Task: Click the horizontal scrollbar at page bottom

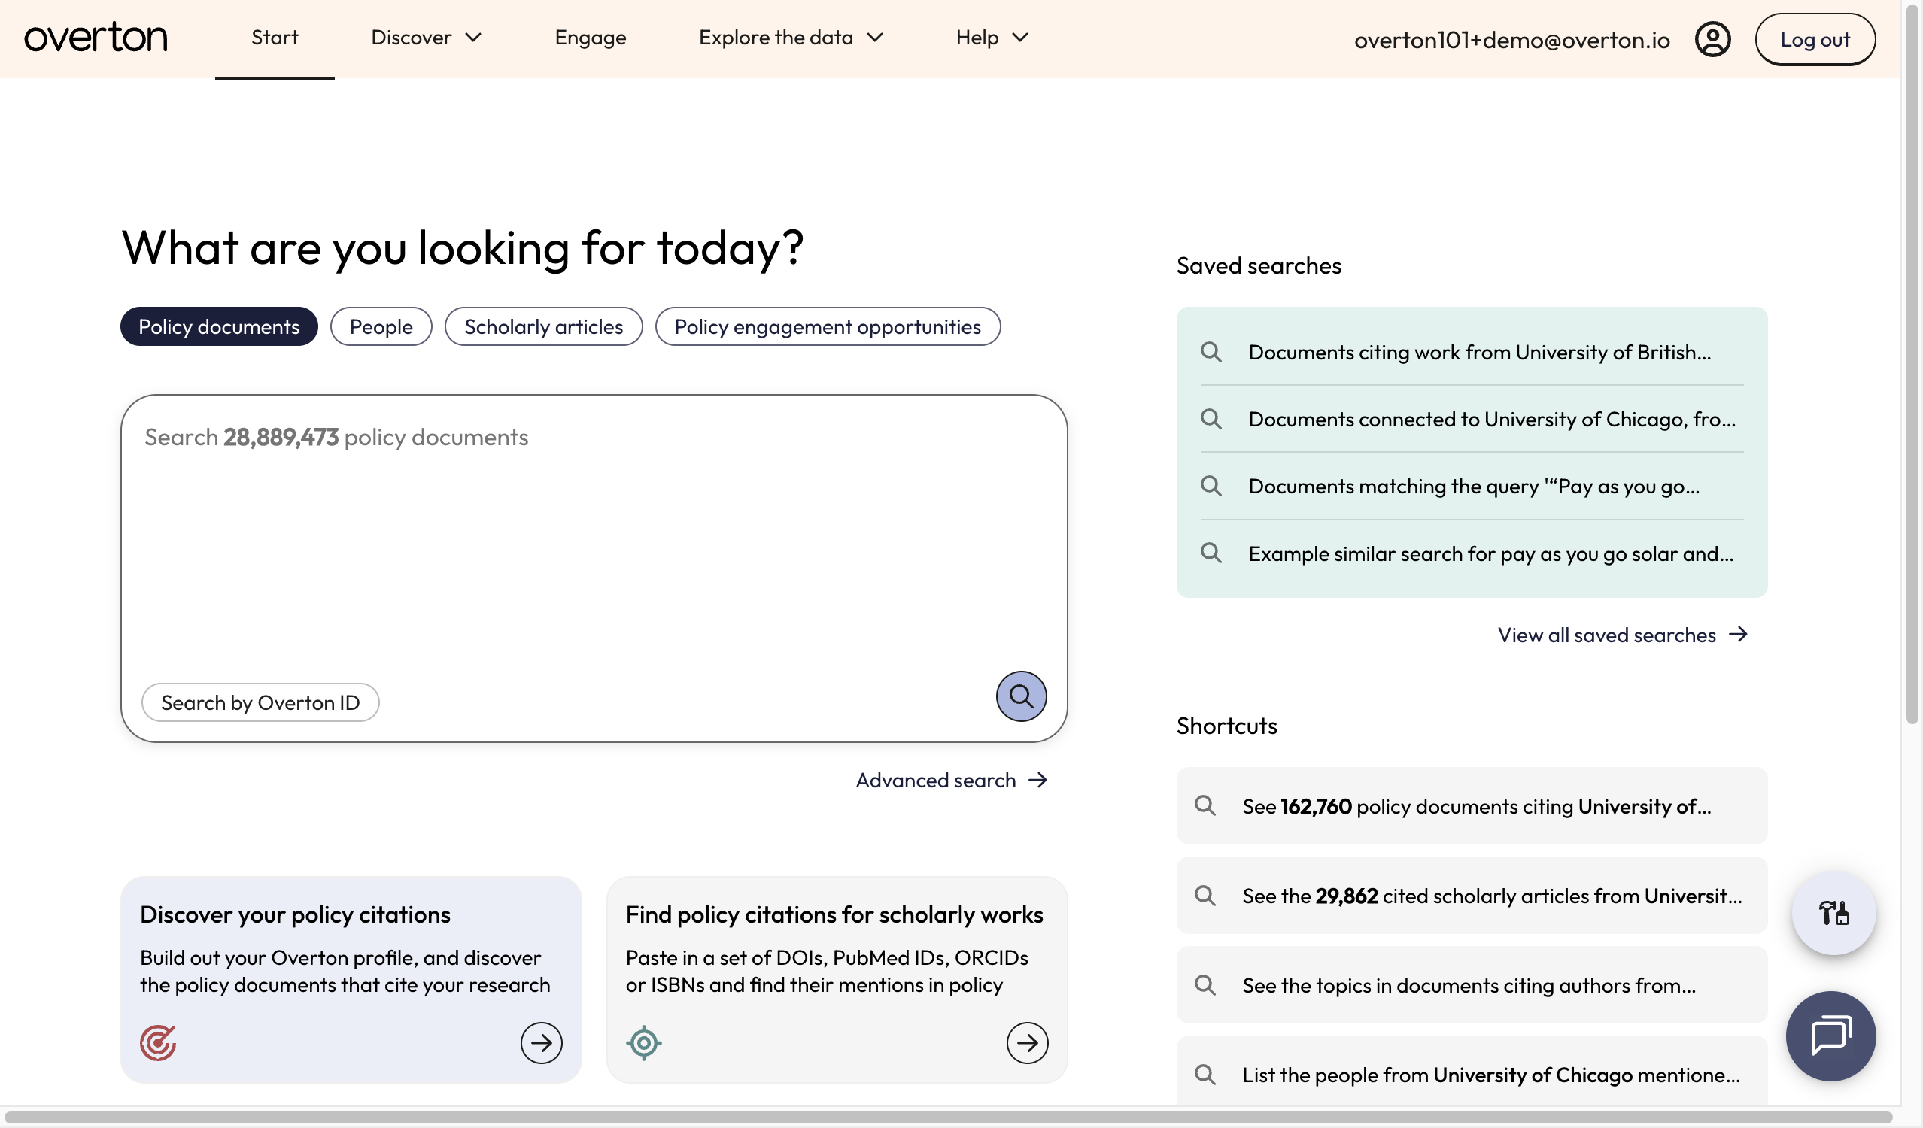Action: click(950, 1117)
